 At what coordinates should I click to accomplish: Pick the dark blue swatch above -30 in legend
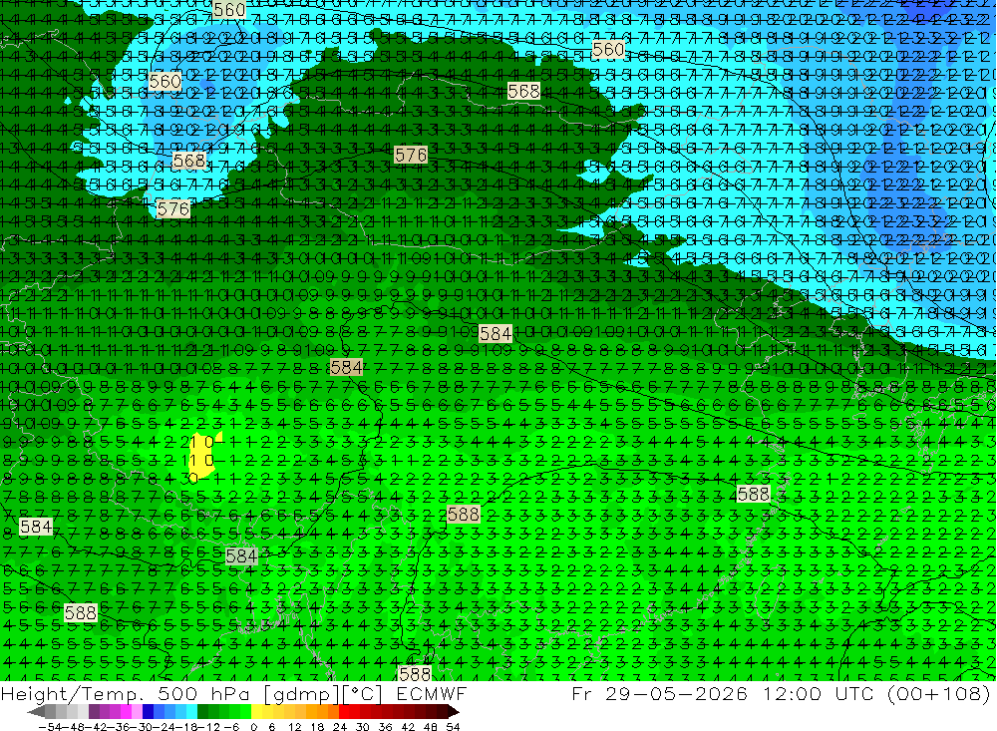point(148,712)
